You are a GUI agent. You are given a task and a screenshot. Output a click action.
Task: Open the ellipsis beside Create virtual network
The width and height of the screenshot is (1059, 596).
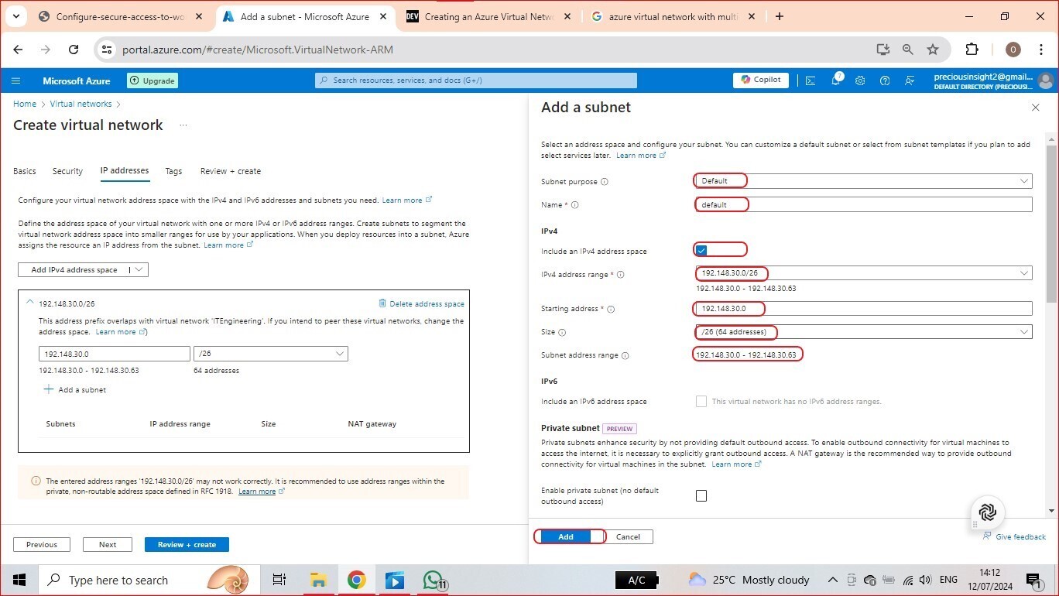183,125
